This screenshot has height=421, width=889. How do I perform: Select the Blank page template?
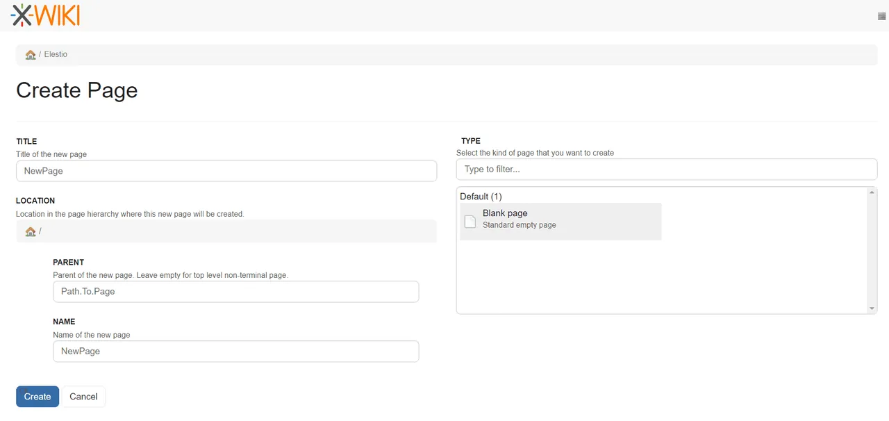(560, 222)
